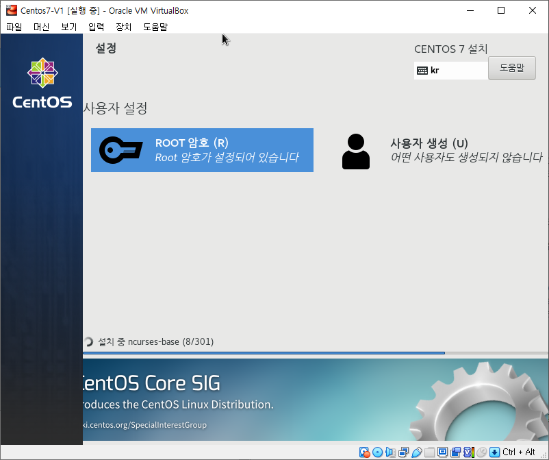Open ROOT 암호 (R) settings

tap(202, 150)
